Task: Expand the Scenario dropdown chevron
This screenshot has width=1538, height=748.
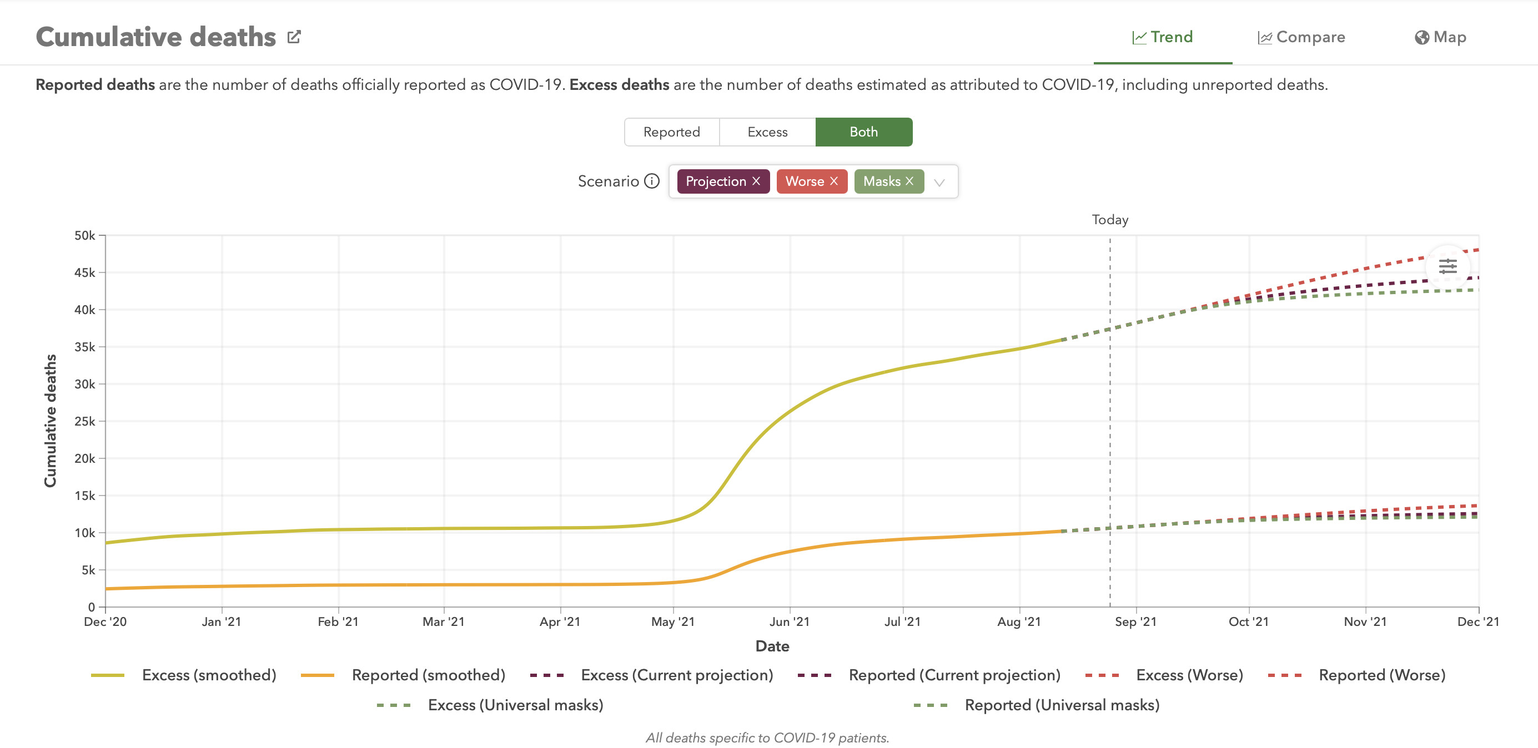Action: click(939, 183)
